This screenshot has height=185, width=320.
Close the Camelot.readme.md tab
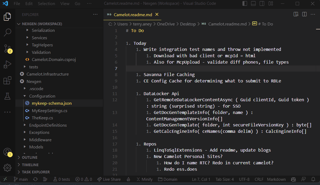[x=157, y=15]
